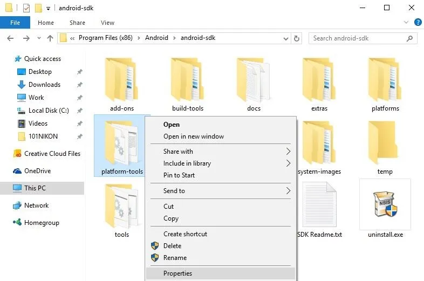424x281 pixels.
Task: Click the pin icon next to Work
Action: coord(79,98)
